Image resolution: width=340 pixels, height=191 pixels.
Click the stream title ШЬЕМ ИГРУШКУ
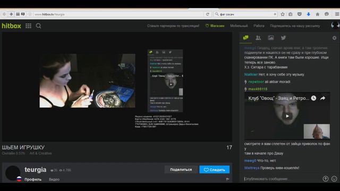coord(23,147)
